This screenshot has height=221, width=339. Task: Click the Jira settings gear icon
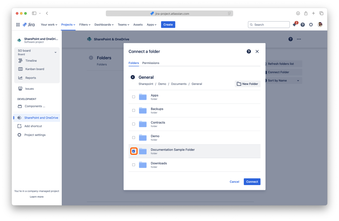311,25
